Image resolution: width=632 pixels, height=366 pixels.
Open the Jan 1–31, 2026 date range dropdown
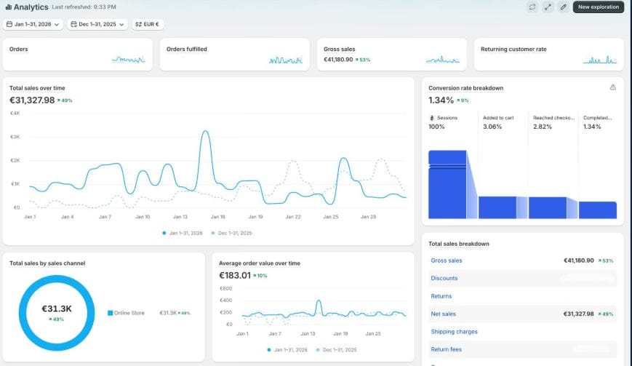pos(33,24)
